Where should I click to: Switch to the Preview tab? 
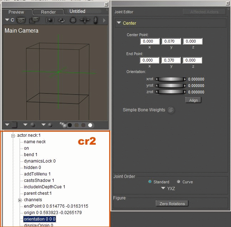16,12
